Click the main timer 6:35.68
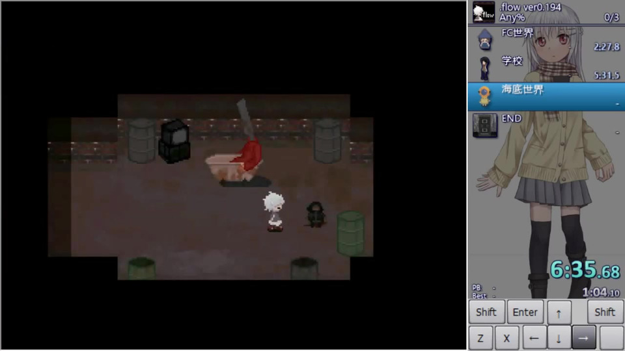Viewport: 625px width, 351px height. pos(585,270)
